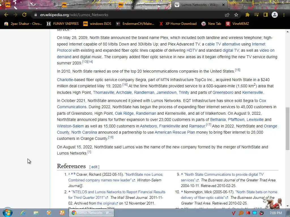Open the New Tab bookmark
290x217 pixels.
(x=211, y=24)
